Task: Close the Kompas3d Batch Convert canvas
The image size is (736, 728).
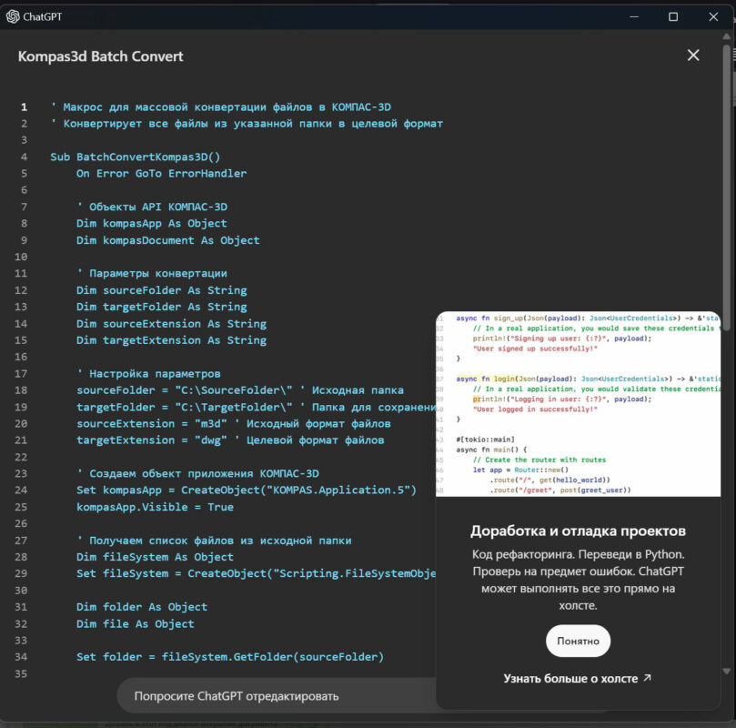Action: pyautogui.click(x=693, y=56)
